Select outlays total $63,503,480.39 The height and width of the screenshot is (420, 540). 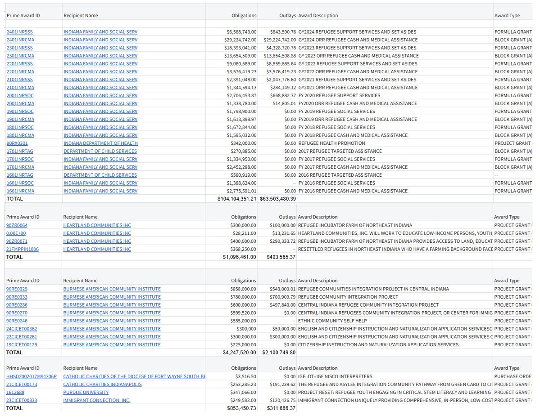[x=278, y=199]
